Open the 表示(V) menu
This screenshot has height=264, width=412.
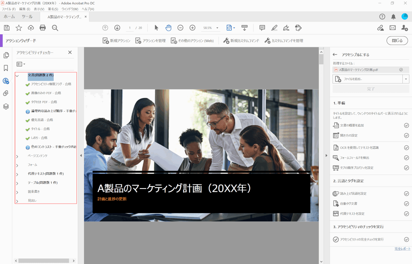[x=39, y=9]
